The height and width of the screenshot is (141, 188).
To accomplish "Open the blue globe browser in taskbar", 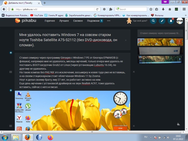I will tap(39, 137).
